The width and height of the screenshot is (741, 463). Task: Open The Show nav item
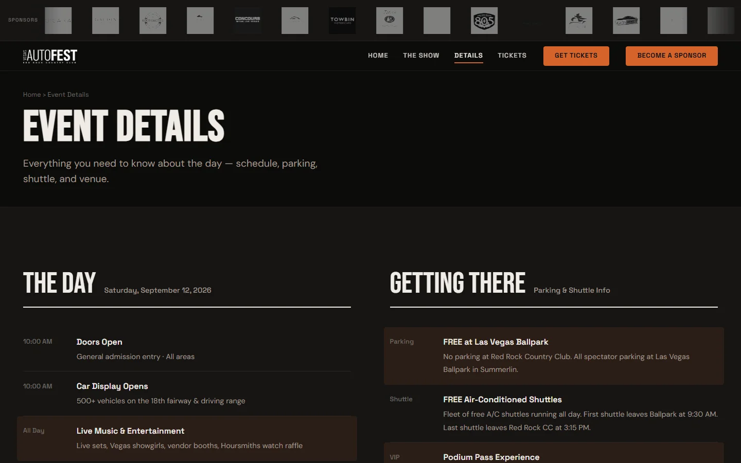coord(421,56)
